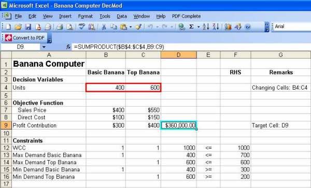Activate the Format Painter brush
This screenshot has width=311, height=188.
click(138, 26)
